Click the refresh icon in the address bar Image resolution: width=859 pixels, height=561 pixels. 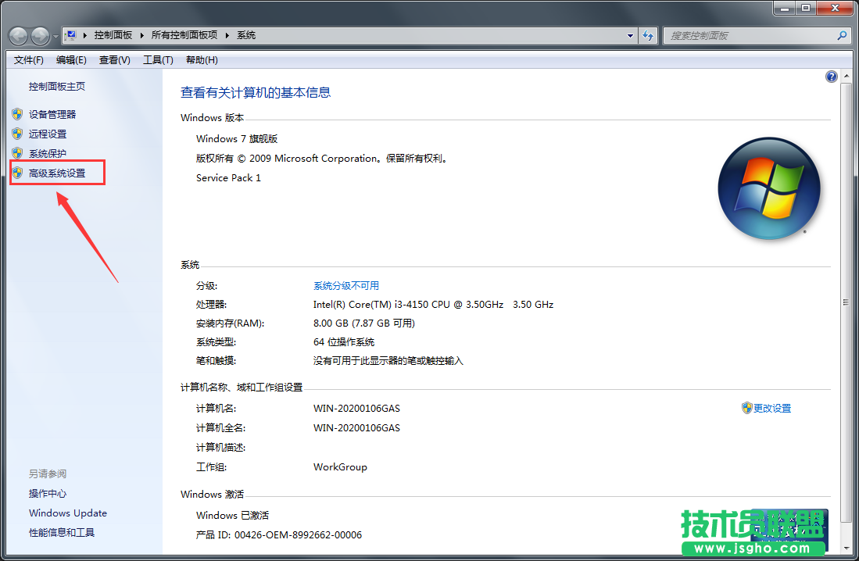coord(647,35)
